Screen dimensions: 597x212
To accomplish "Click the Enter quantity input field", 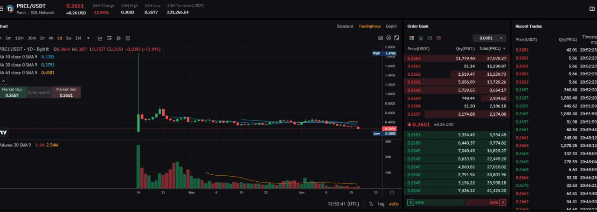I will pos(39,93).
